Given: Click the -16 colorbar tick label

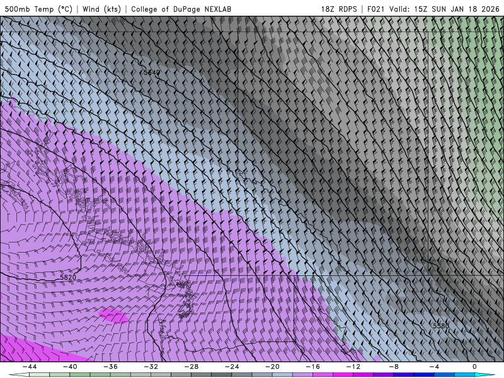Looking at the screenshot, I should [312, 367].
